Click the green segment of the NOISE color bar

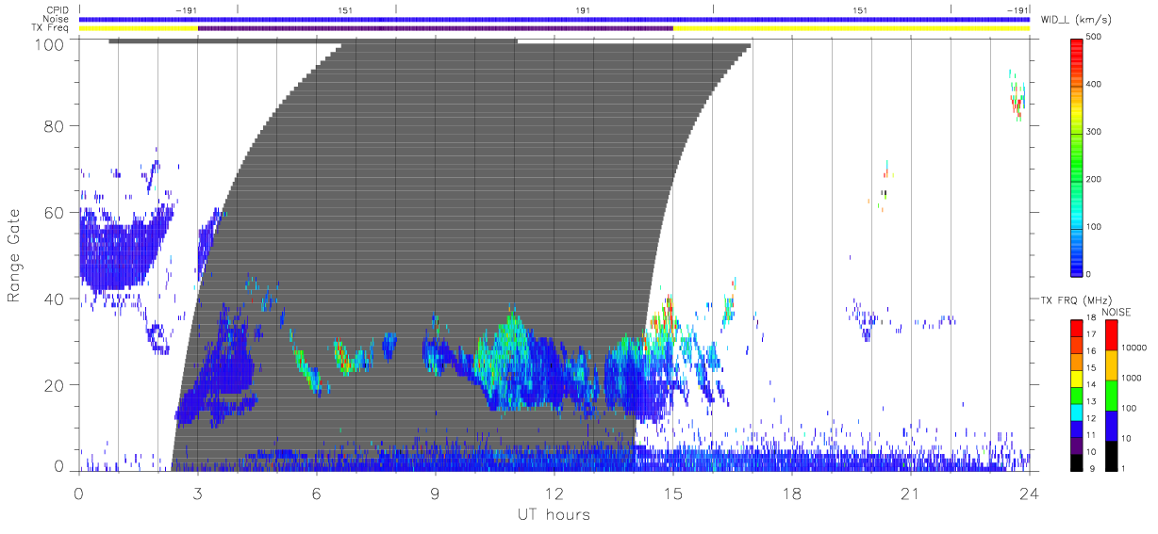coord(1111,395)
